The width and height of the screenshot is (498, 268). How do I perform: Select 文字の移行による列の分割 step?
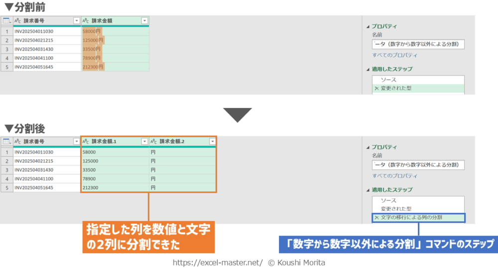[x=418, y=218]
